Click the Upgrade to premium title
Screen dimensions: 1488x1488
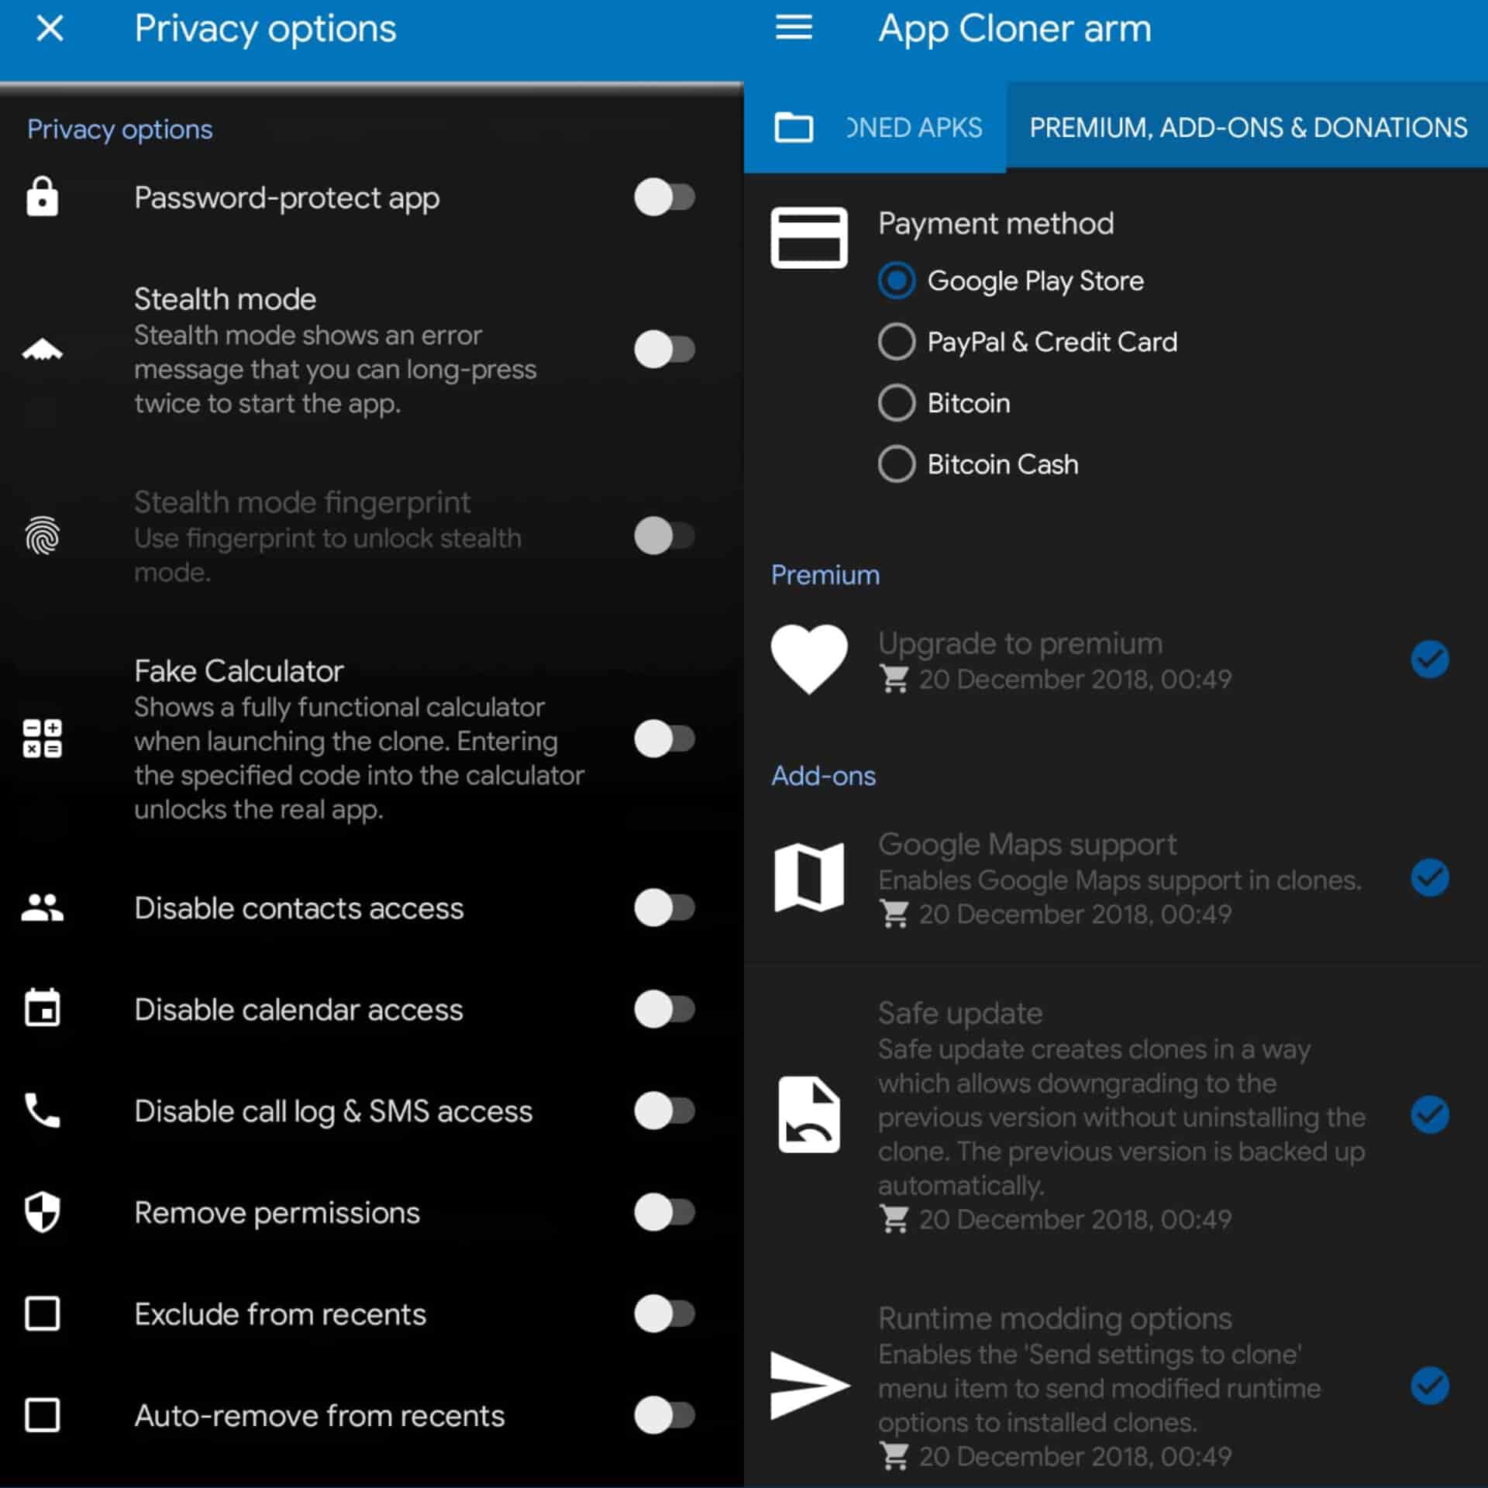point(1021,643)
